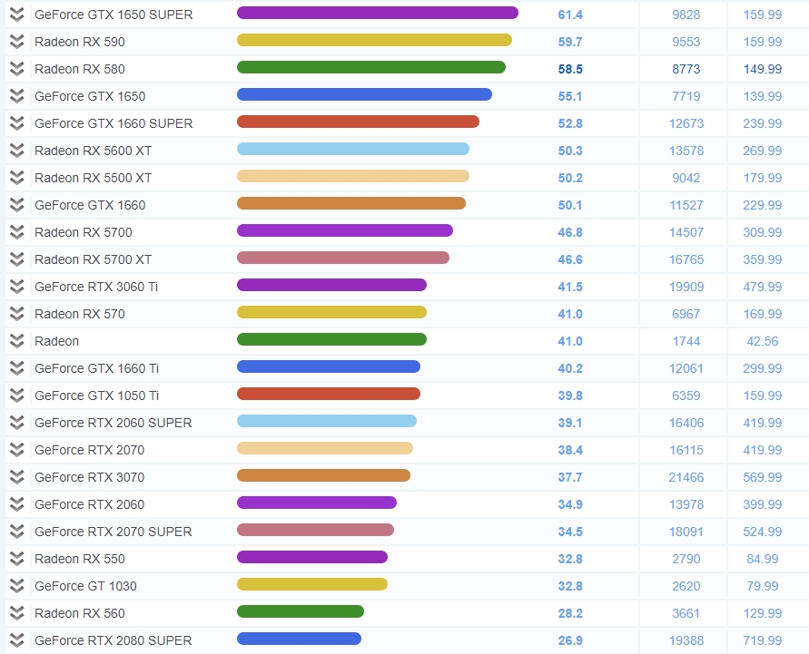Click the green bar for Radeon RX 580
The width and height of the screenshot is (809, 654).
[371, 67]
